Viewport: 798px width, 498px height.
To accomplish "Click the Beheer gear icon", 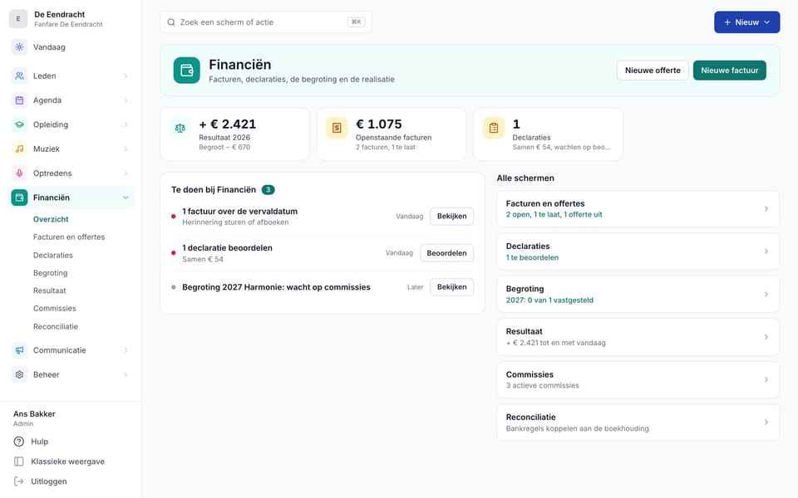I will (x=19, y=374).
